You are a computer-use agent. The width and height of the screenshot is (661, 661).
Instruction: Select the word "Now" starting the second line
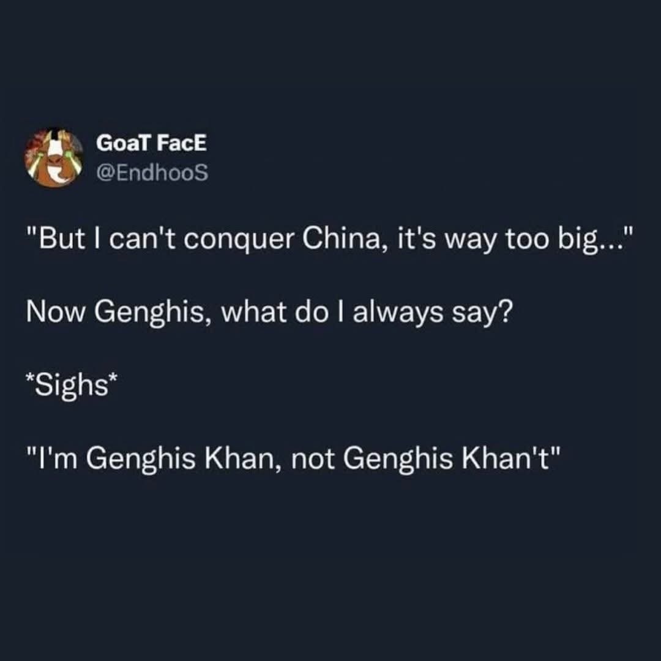pyautogui.click(x=55, y=313)
